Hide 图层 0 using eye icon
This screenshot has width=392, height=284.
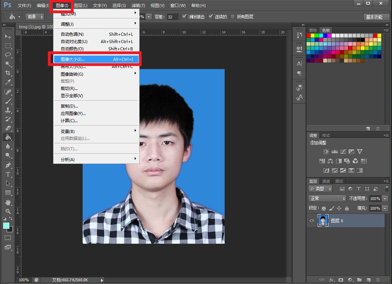312,221
